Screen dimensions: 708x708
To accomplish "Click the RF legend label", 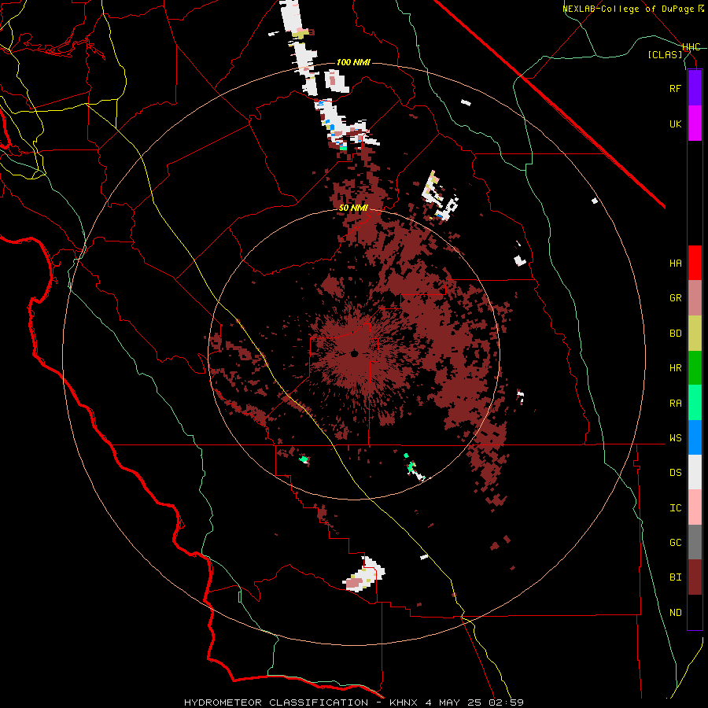I will tap(675, 88).
